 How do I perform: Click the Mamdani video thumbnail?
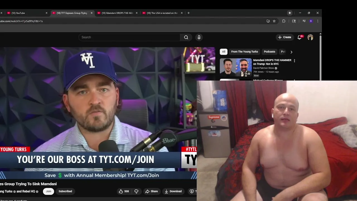[236, 67]
